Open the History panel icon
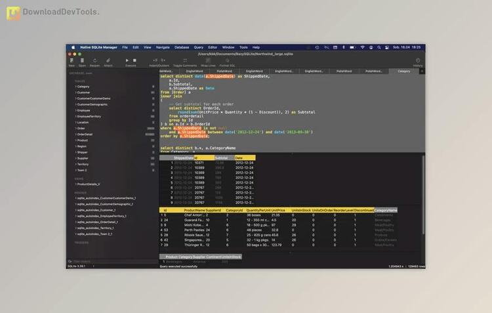 [x=418, y=60]
